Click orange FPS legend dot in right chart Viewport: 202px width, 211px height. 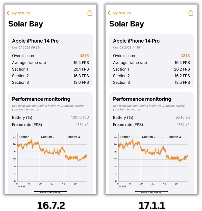click(120, 187)
